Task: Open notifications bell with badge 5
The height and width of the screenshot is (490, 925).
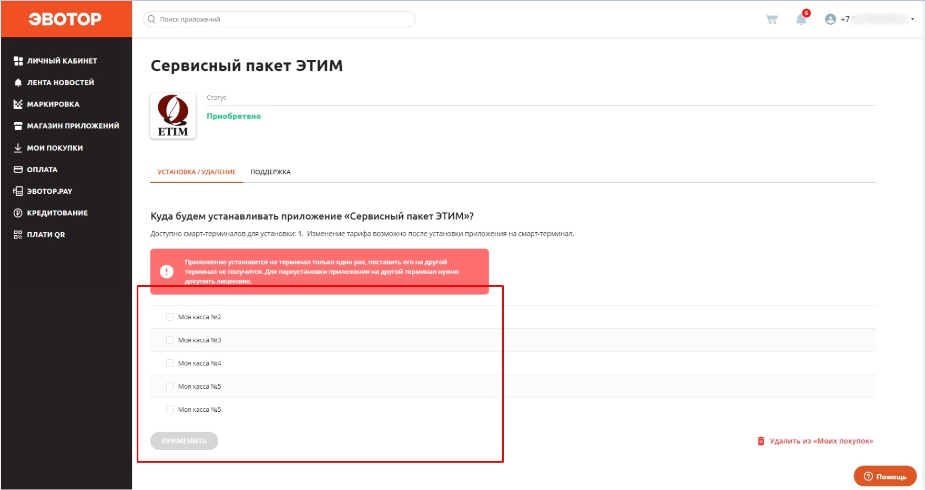Action: 802,18
